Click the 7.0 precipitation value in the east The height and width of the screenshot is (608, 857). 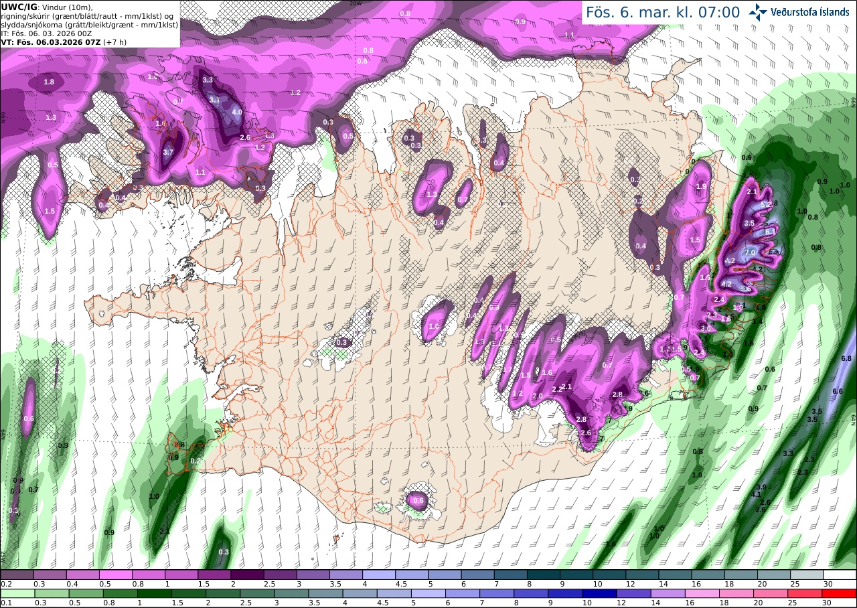[750, 252]
